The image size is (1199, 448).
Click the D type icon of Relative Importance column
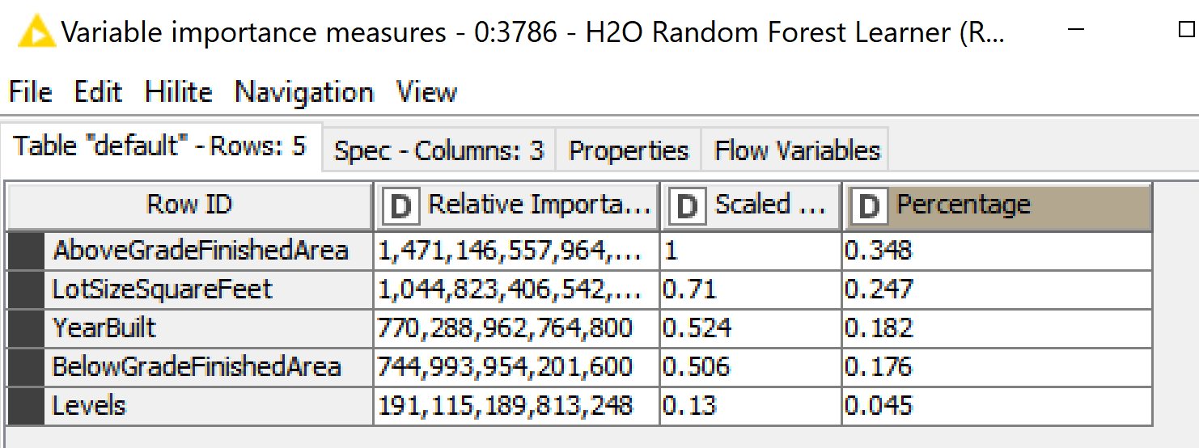click(400, 207)
